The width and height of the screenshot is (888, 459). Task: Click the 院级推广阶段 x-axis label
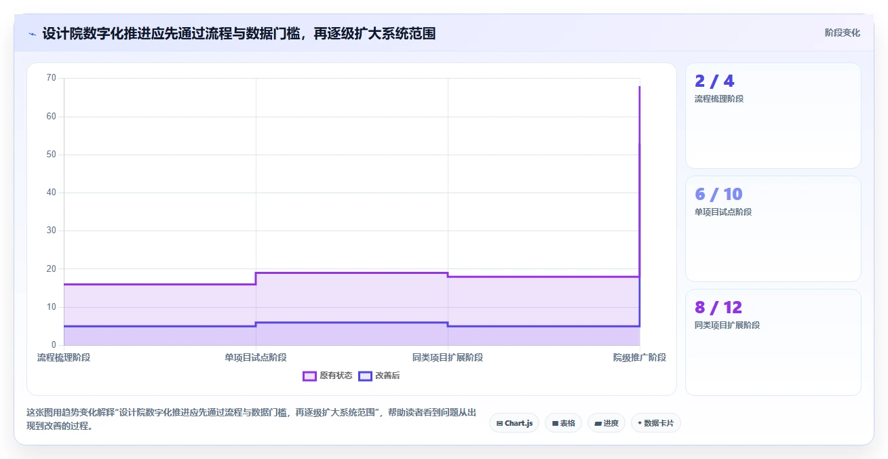pos(640,357)
